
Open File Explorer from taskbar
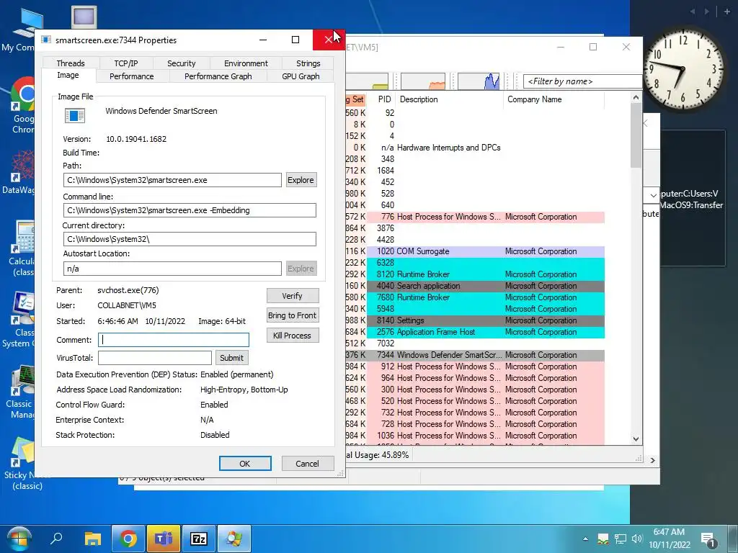(93, 539)
